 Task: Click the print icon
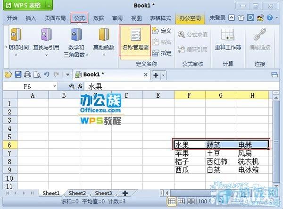pos(27,75)
